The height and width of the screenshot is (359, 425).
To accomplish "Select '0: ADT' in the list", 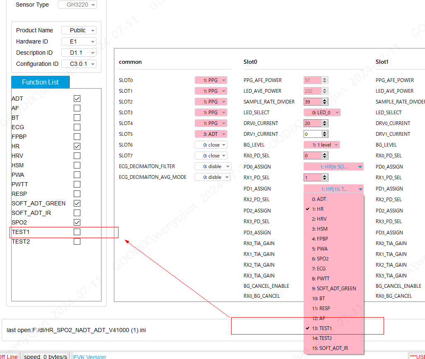I will (x=319, y=199).
